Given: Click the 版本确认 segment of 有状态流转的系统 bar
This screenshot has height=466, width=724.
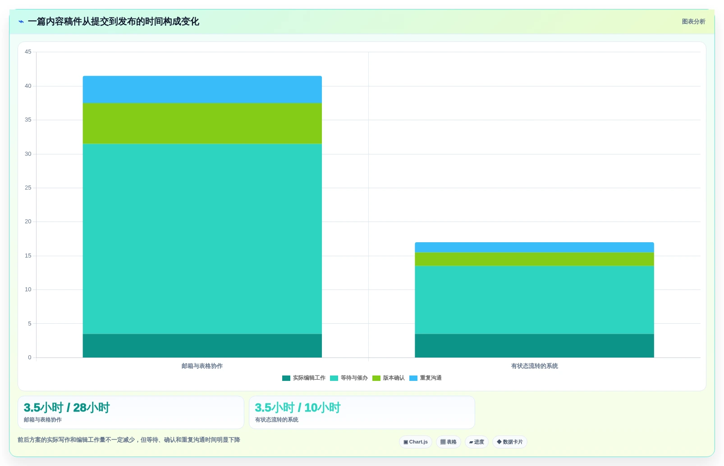Looking at the screenshot, I should coord(535,259).
